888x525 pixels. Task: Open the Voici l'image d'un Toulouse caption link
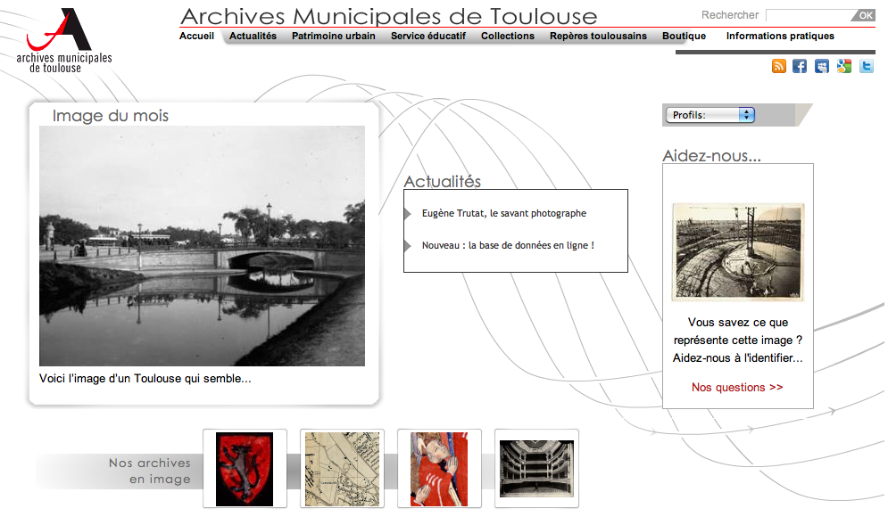tap(145, 379)
